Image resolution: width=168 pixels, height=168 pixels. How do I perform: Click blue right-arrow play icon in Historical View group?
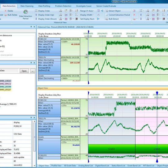click(x=98, y=19)
